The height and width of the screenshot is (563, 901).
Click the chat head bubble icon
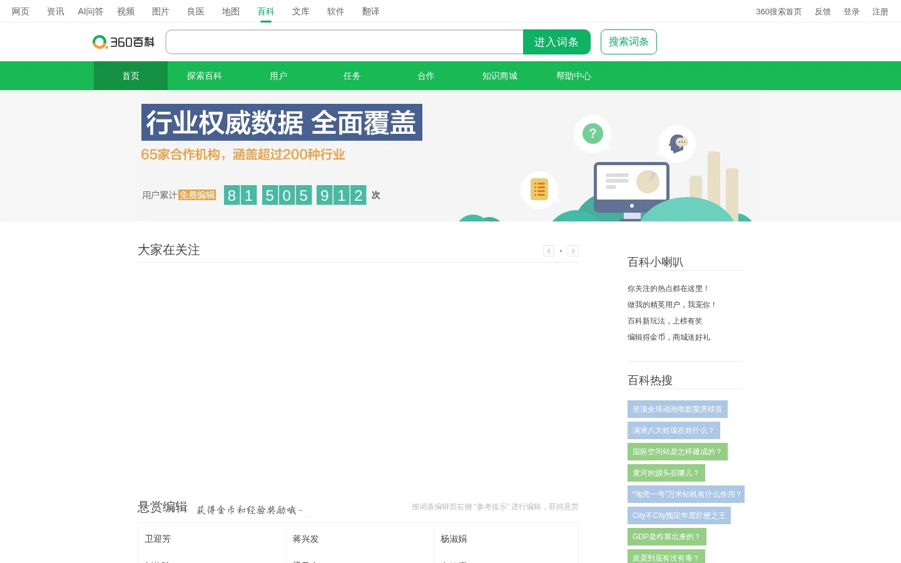click(x=677, y=143)
